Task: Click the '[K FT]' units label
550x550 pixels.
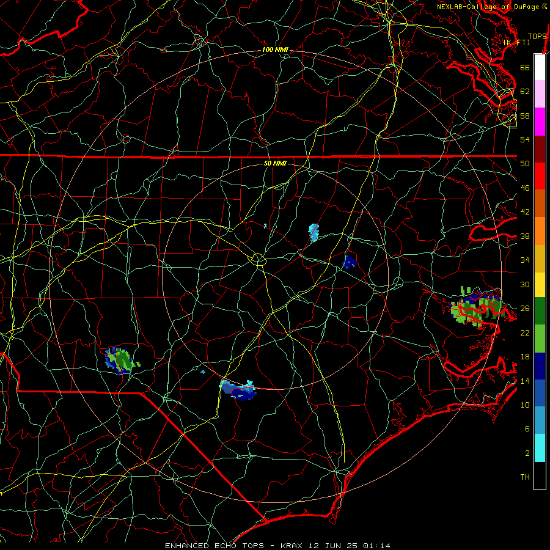Action: click(x=517, y=42)
